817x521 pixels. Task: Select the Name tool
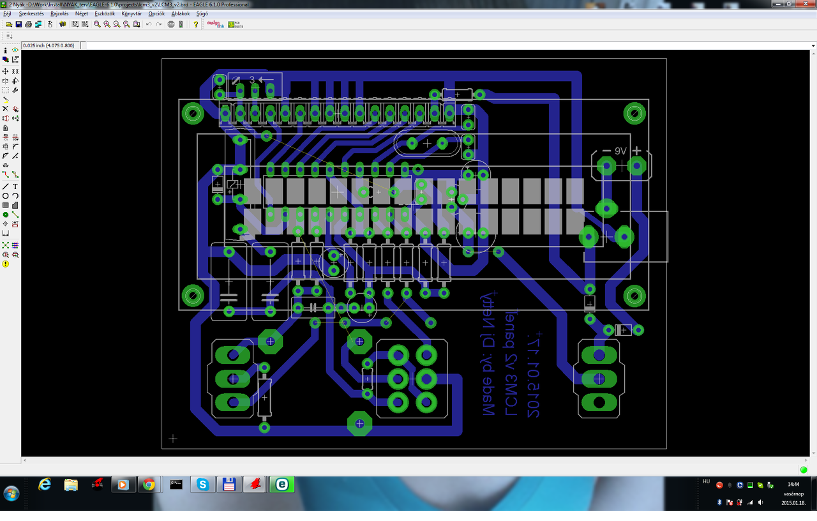[6, 137]
